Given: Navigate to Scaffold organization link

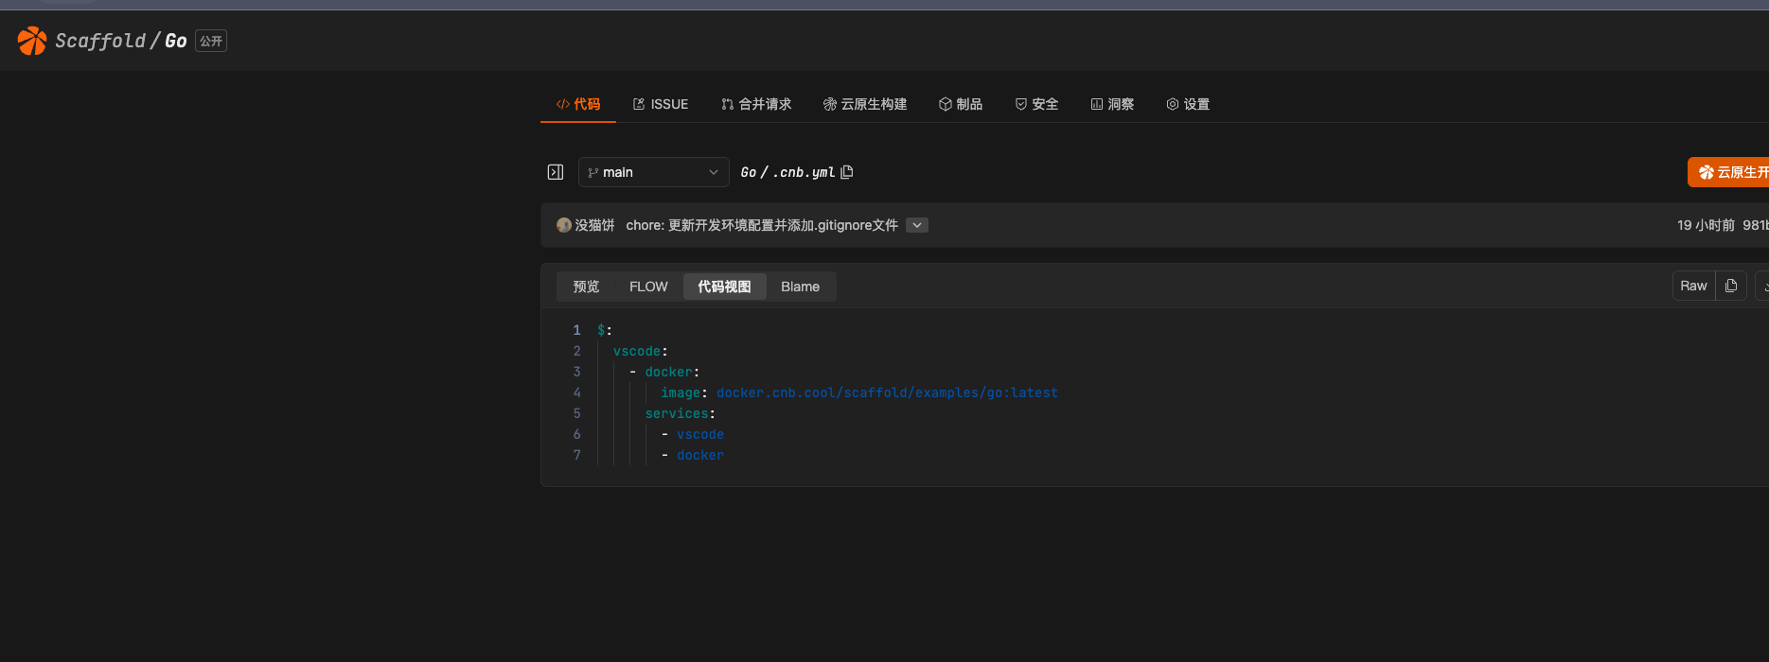Looking at the screenshot, I should click(100, 41).
